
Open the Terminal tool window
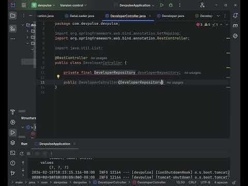12,153
